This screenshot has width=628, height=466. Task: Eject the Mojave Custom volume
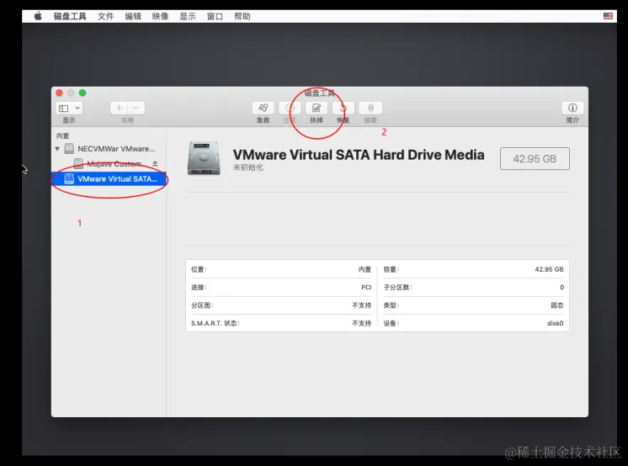155,164
